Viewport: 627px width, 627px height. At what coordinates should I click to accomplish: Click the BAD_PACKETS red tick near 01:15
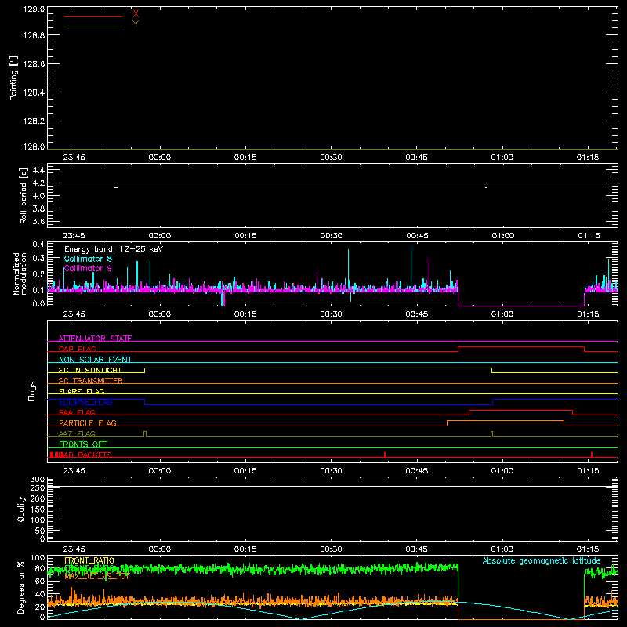tap(592, 455)
